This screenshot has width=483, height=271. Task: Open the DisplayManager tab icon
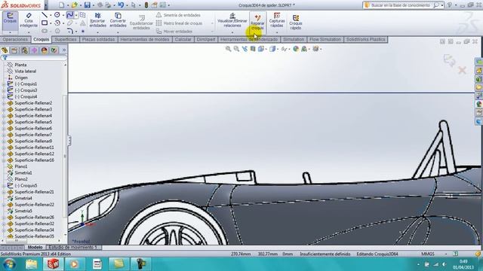[44, 50]
